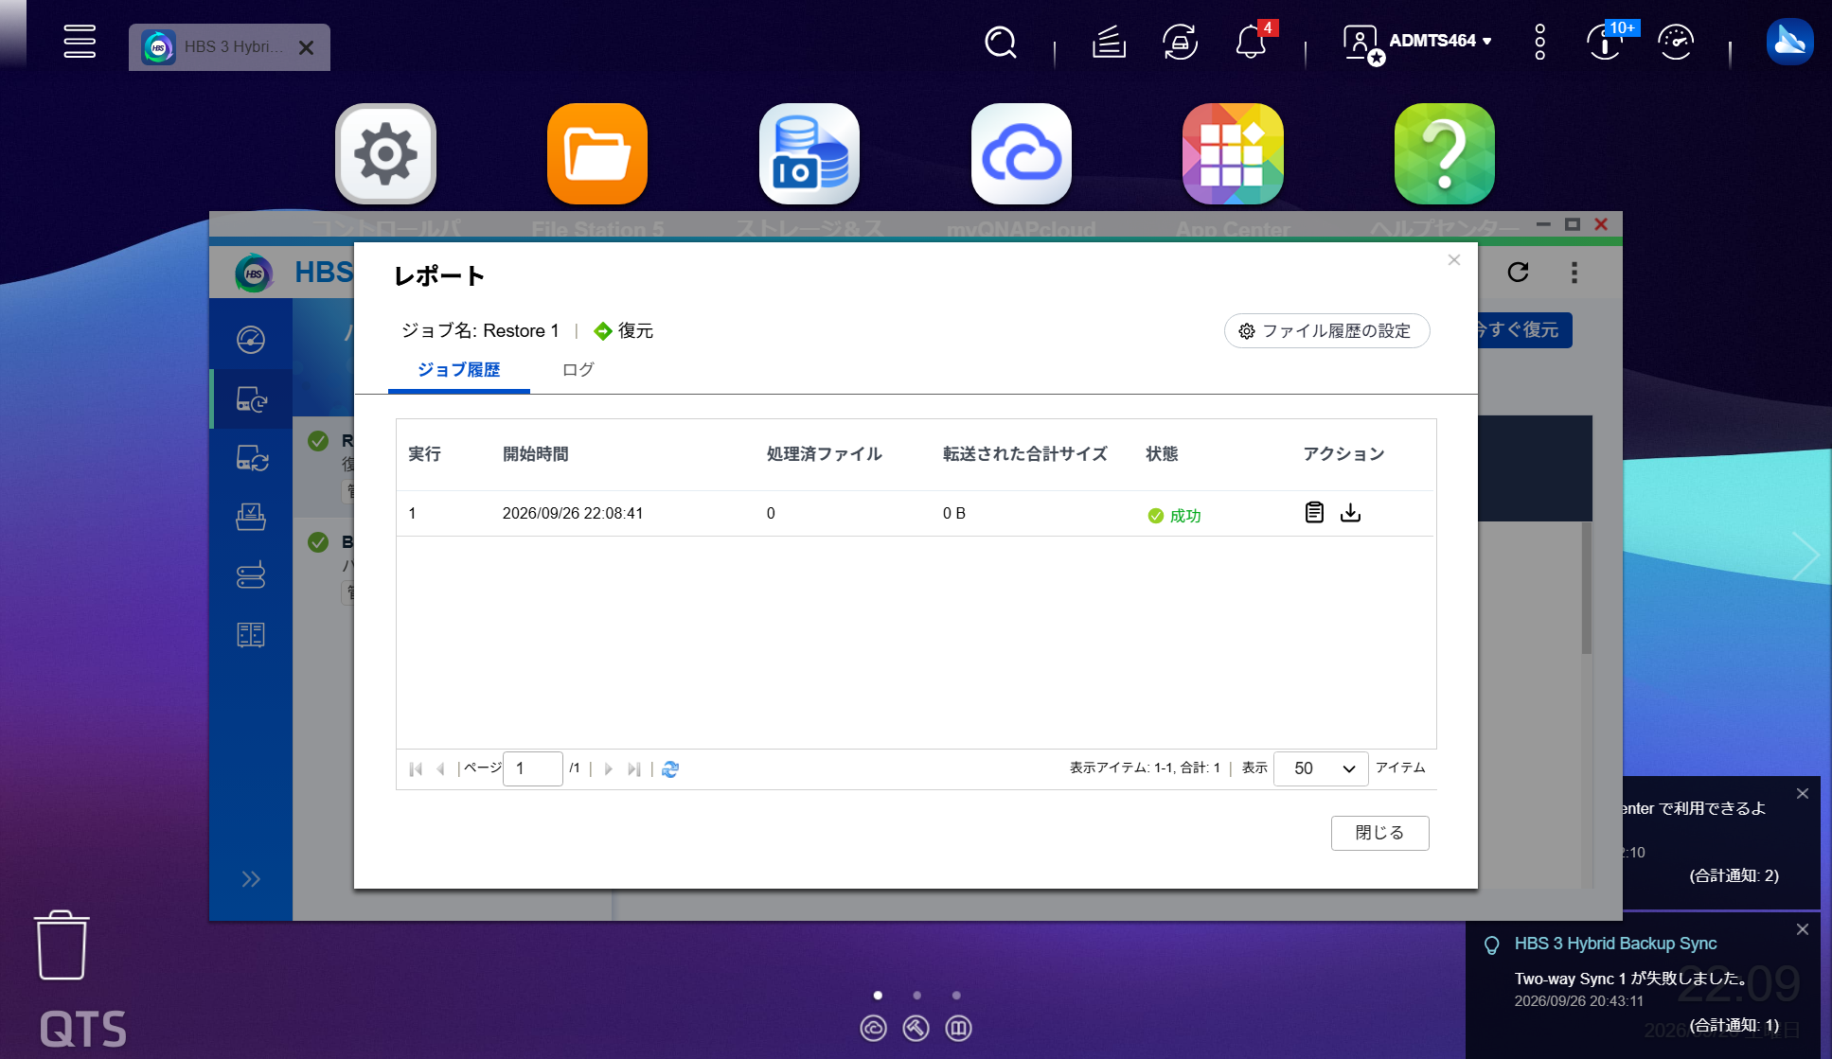The width and height of the screenshot is (1832, 1059).
Task: Go to next page arrow in pager
Action: point(609,769)
